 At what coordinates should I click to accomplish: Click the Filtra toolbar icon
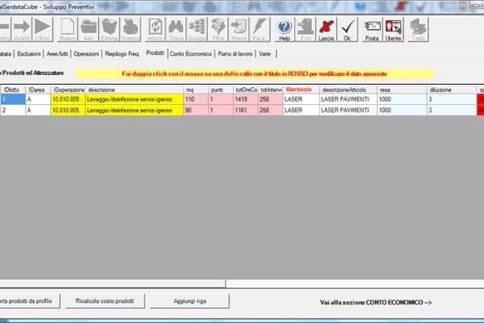point(217,30)
